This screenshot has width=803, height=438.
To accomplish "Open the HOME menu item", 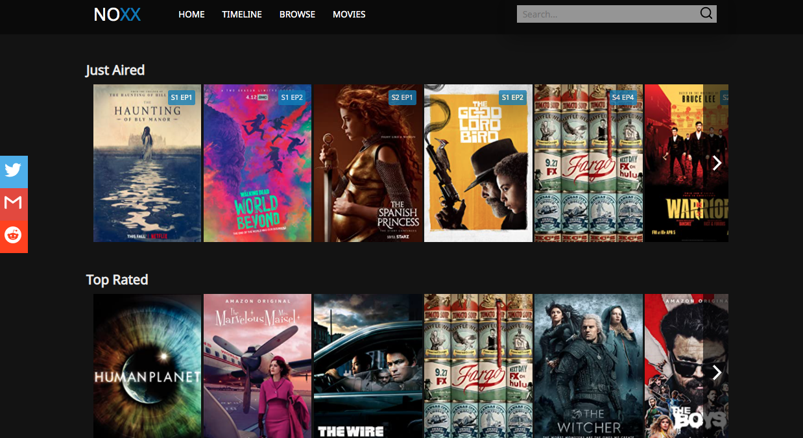I will click(x=191, y=14).
